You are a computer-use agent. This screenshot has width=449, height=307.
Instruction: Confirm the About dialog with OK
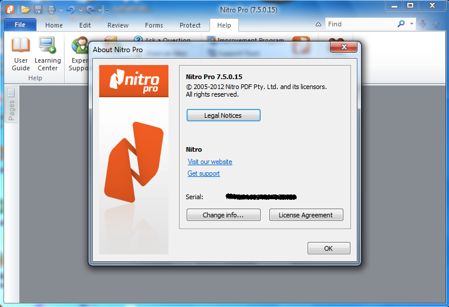click(329, 248)
